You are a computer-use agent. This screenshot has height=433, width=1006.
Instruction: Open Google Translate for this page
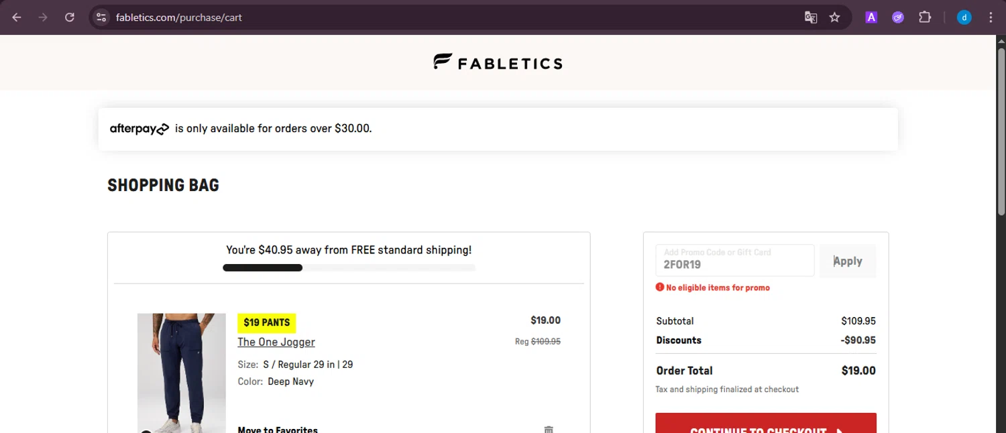tap(811, 17)
